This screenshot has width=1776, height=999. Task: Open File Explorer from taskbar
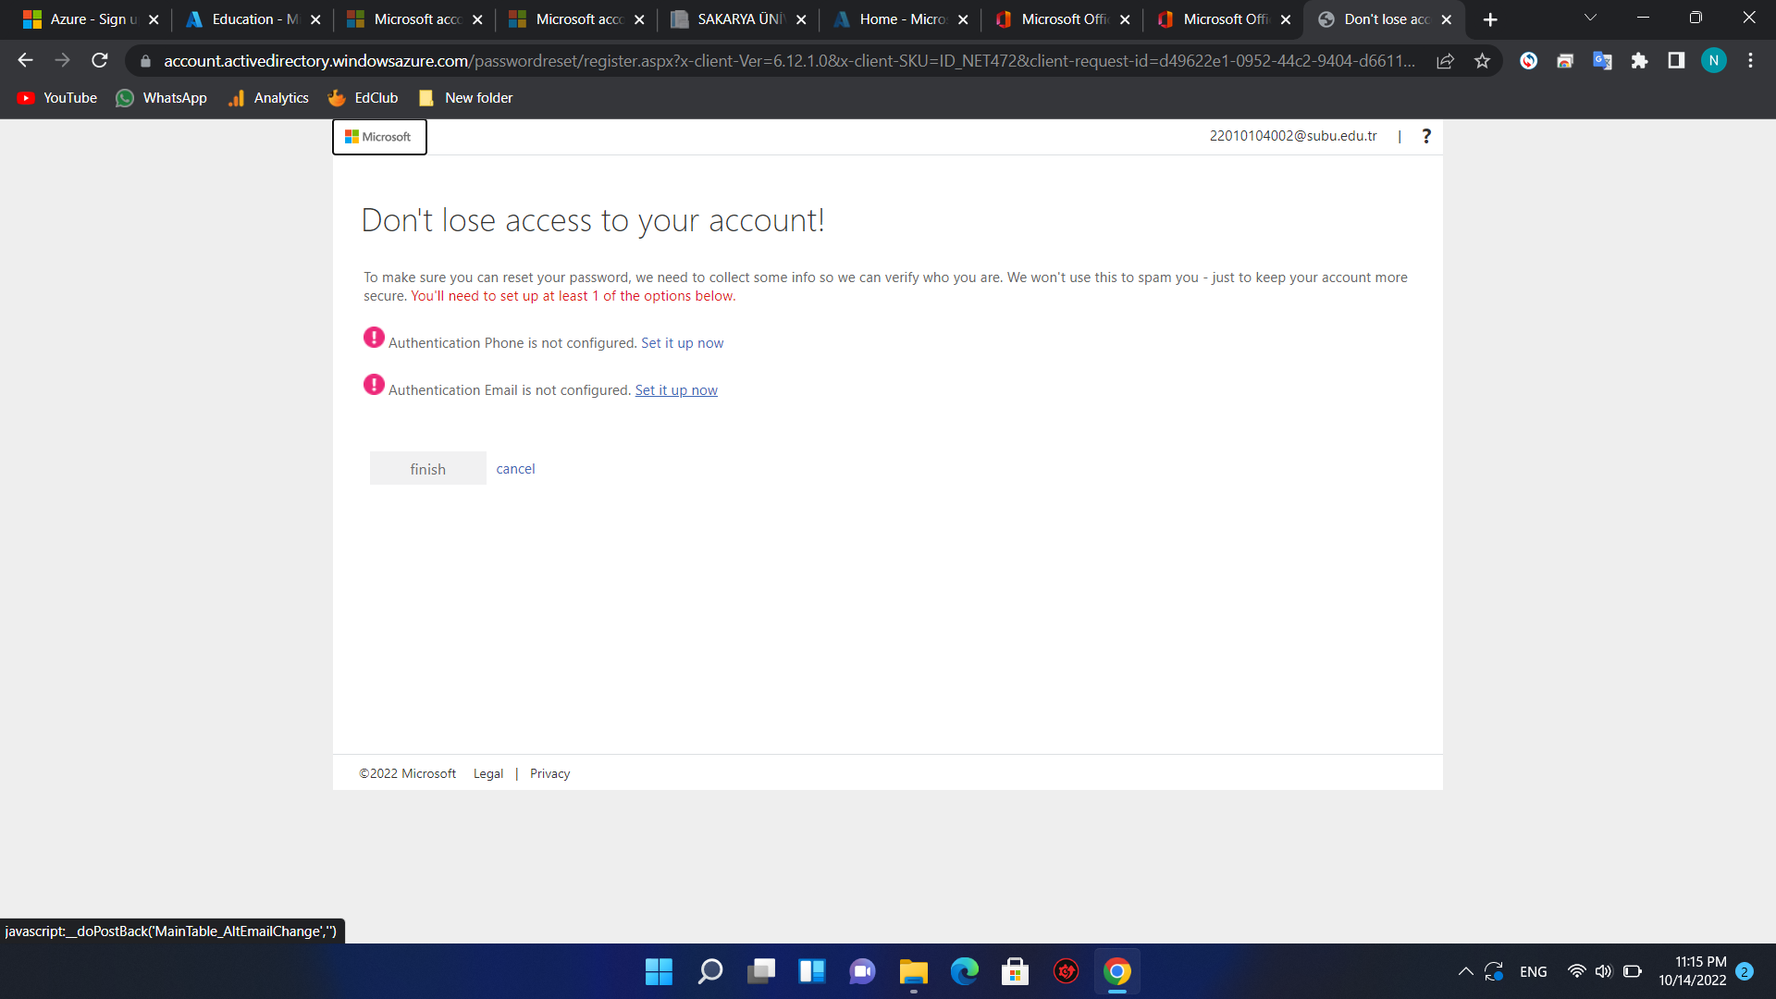pos(913,971)
